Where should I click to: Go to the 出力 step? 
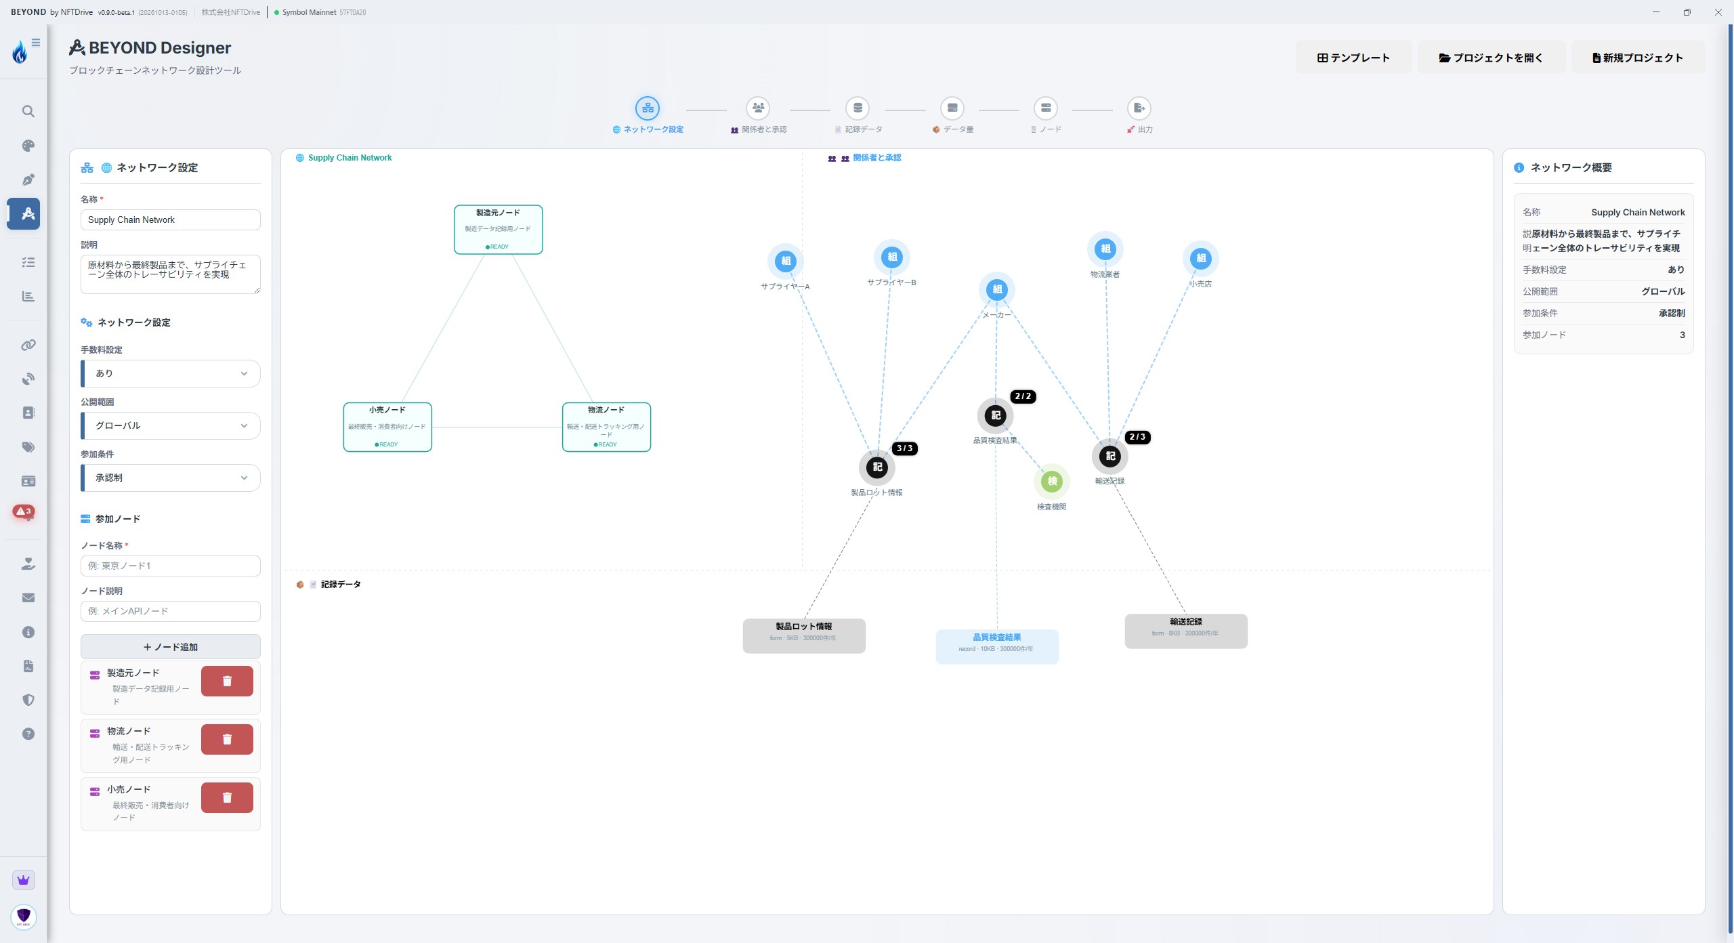pos(1139,114)
